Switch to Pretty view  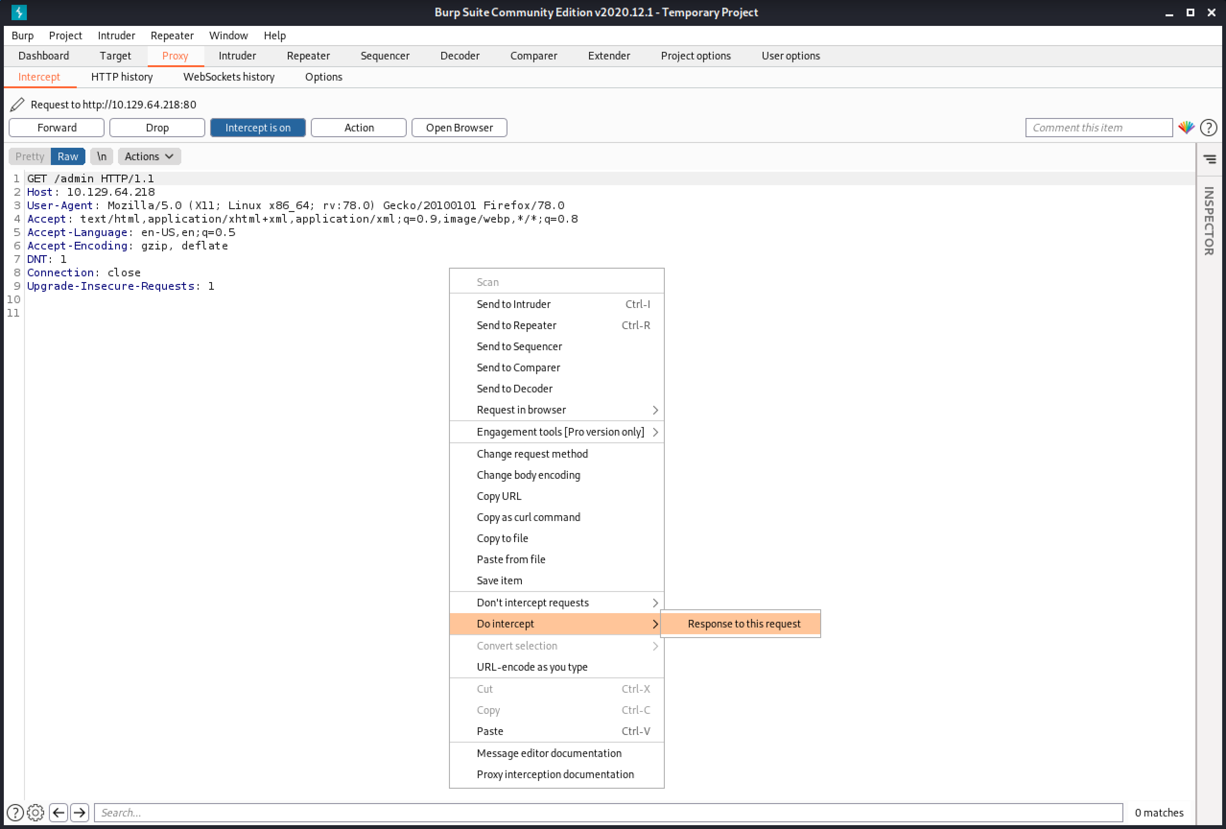[30, 156]
